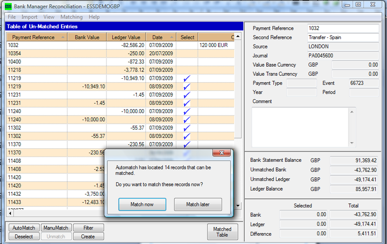
Task: Click the Bank Value column sort arrow
Action: [x=104, y=37]
